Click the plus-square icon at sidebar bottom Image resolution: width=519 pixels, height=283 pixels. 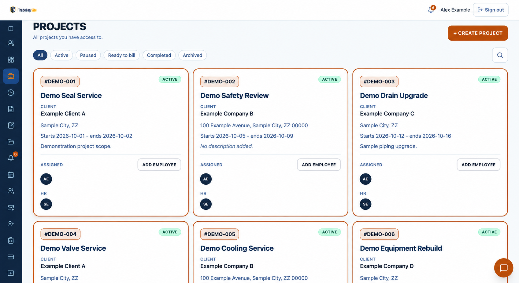pos(11,273)
